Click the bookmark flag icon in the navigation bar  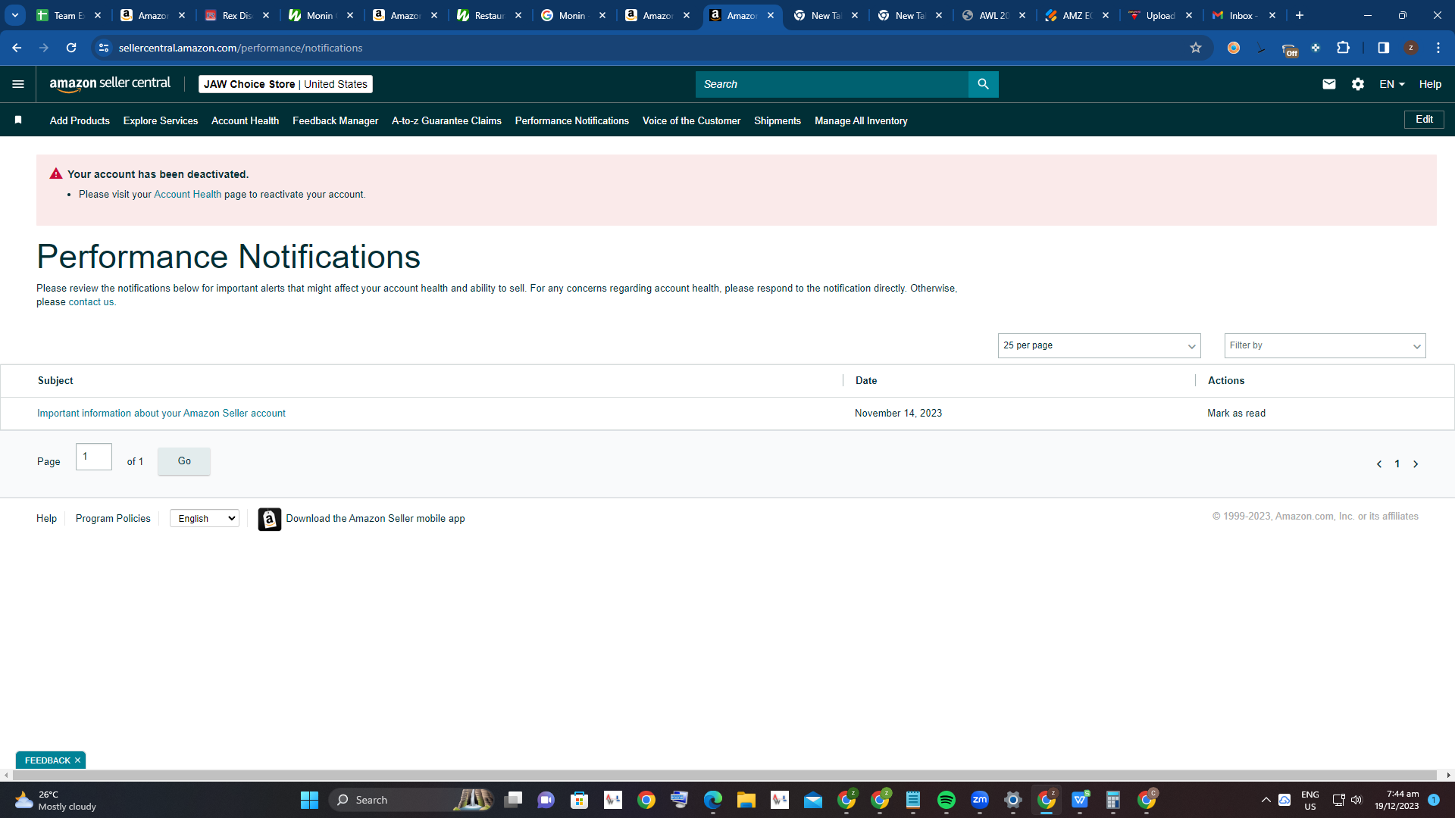(x=18, y=120)
